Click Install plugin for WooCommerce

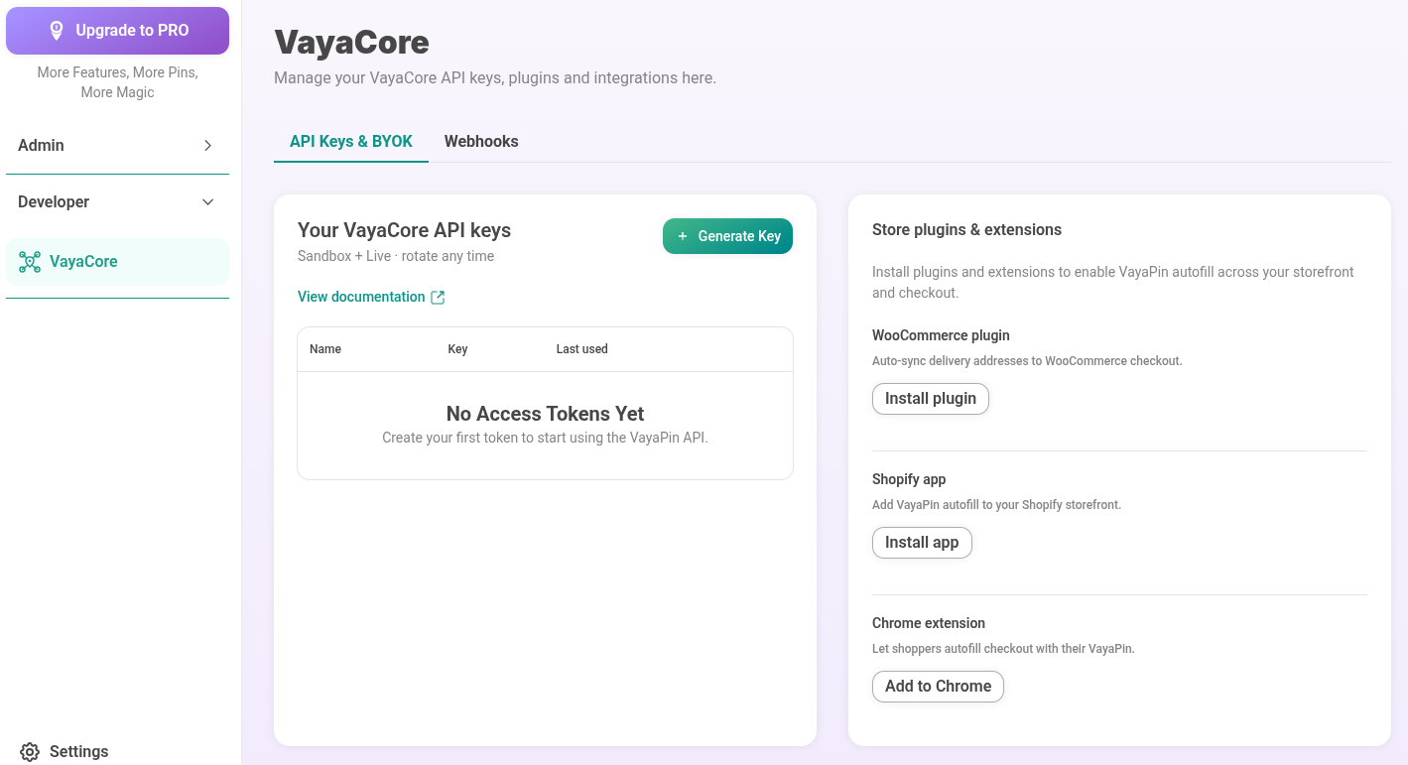pyautogui.click(x=931, y=399)
